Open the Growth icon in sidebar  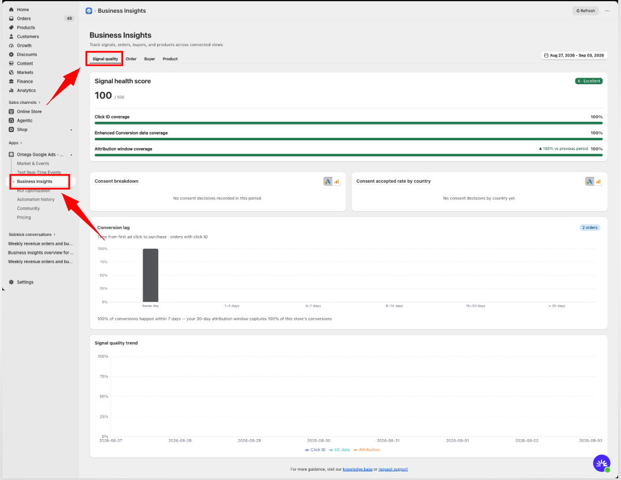coord(11,46)
